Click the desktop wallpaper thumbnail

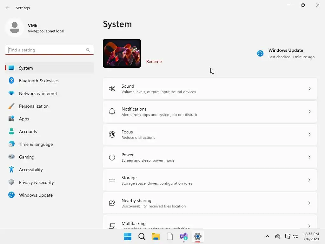122,53
